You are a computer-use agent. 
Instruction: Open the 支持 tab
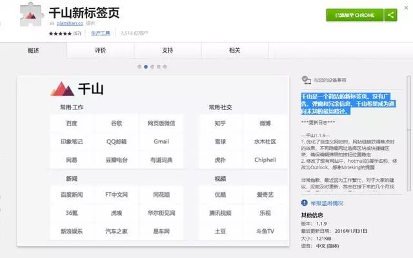[167, 50]
